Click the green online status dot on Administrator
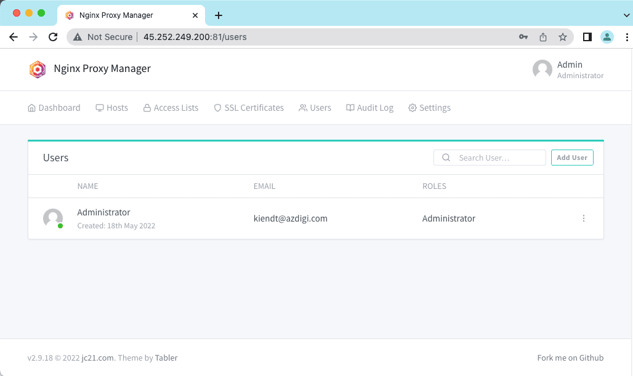The image size is (633, 376). (x=60, y=226)
